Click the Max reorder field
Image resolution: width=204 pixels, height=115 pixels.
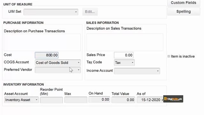tap(76, 100)
